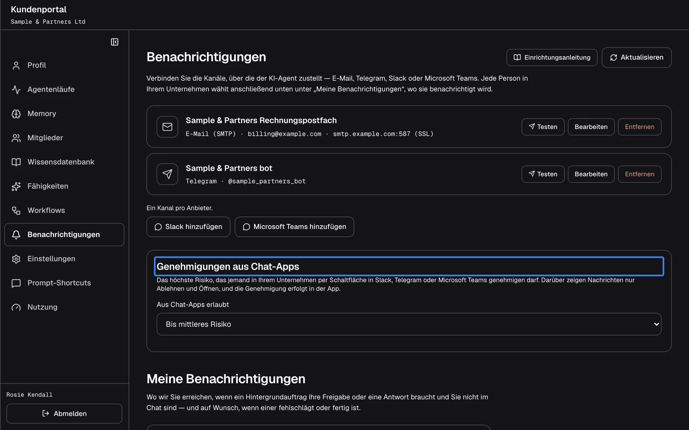Click the 'Meine Benachrichtigungen' heading
The image size is (689, 430).
[226, 379]
